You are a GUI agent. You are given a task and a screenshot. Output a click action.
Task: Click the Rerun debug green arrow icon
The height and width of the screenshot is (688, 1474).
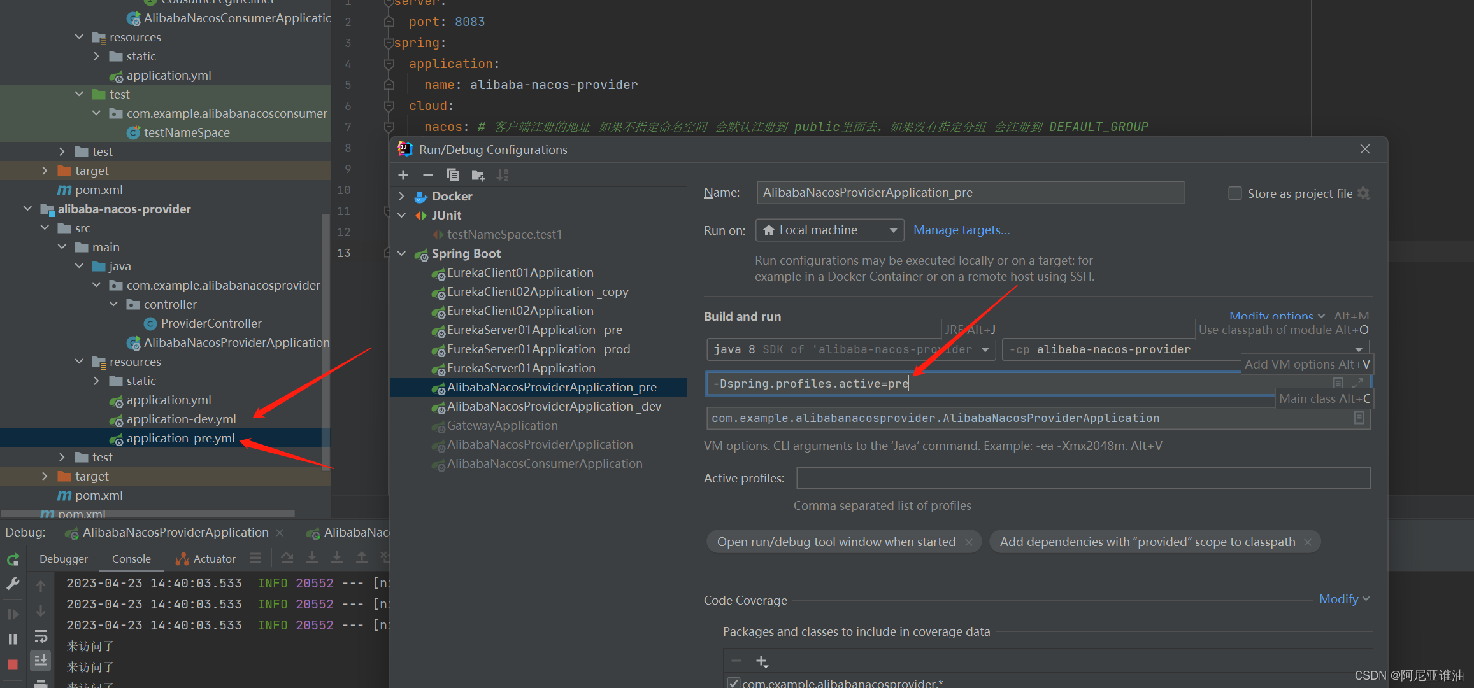[13, 559]
